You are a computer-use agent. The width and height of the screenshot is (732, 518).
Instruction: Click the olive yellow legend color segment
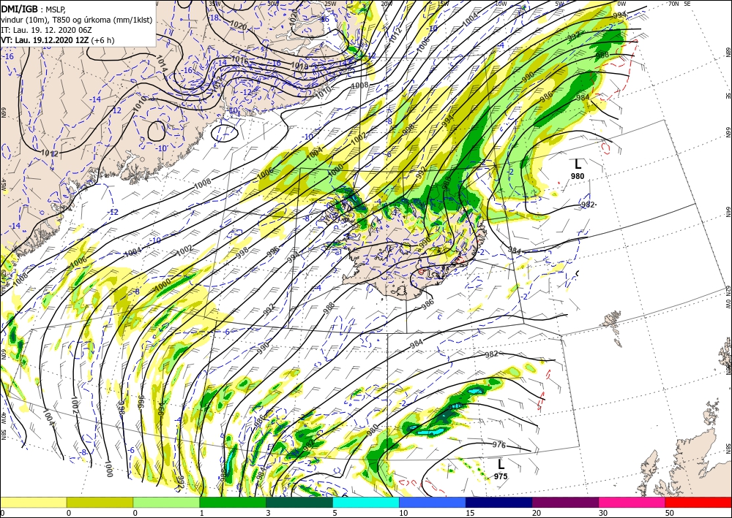100,502
